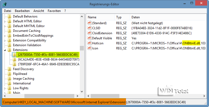This screenshot has height=107, width=209.
Task: Click the 'Yes' data of Default Visible
Action: pos(134,38)
